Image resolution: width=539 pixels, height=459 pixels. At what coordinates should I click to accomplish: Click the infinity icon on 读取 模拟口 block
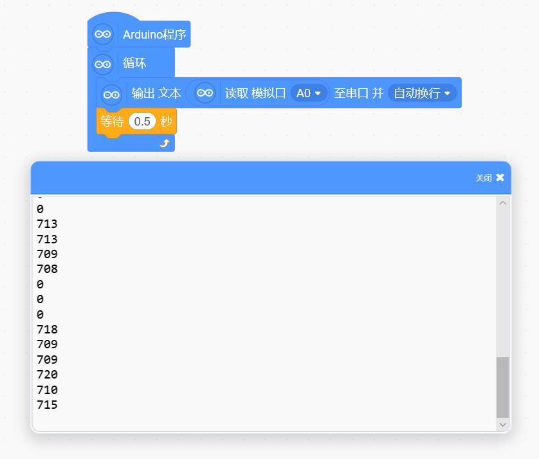click(x=205, y=93)
